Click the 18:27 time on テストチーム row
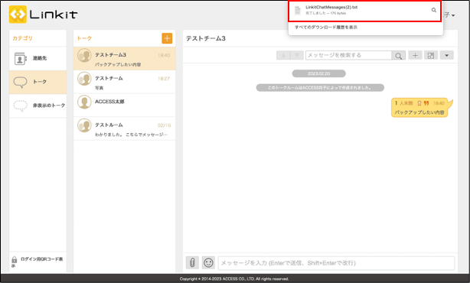The width and height of the screenshot is (470, 283). click(164, 79)
